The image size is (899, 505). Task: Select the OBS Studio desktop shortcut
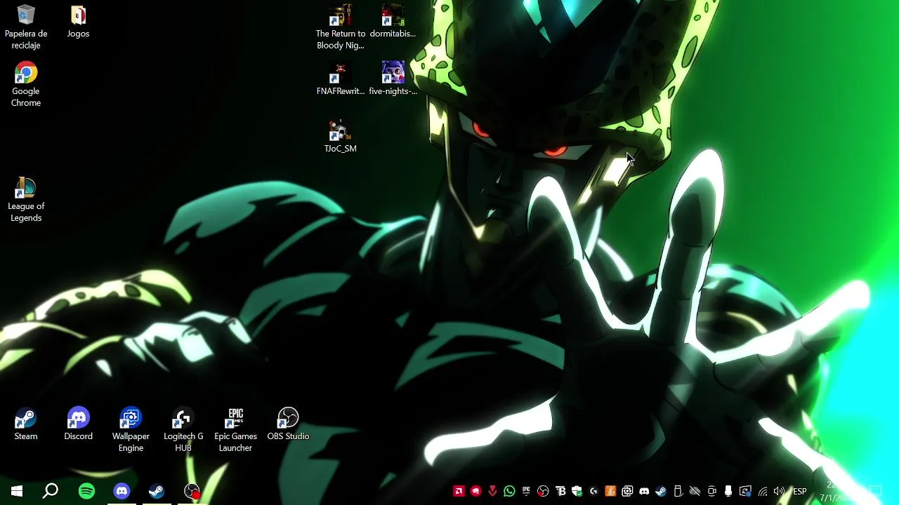coord(288,424)
